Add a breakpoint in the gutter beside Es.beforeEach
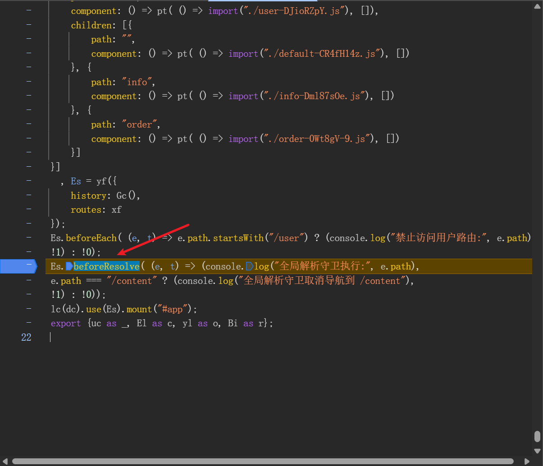 pyautogui.click(x=29, y=238)
